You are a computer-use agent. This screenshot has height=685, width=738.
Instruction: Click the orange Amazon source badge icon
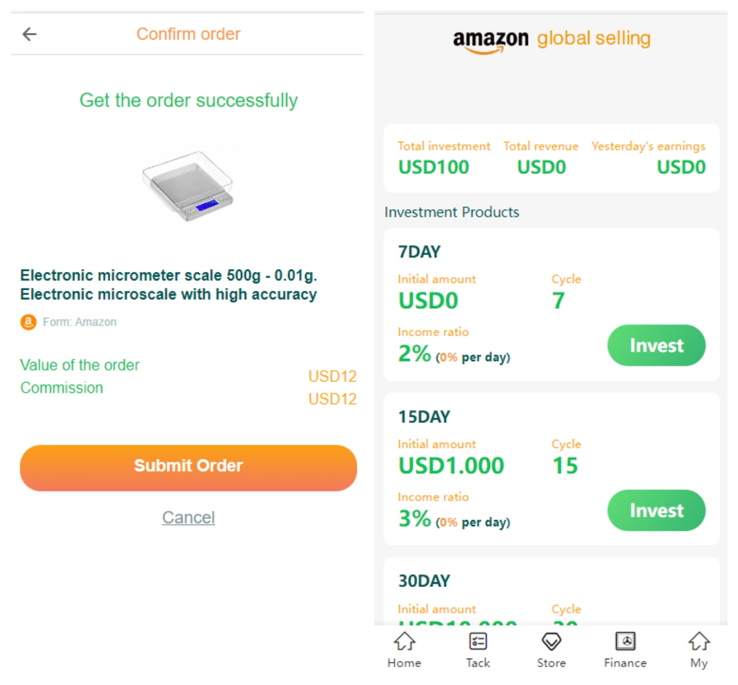28,322
